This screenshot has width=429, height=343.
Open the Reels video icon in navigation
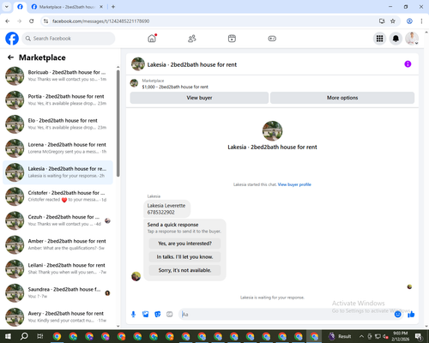pyautogui.click(x=232, y=39)
